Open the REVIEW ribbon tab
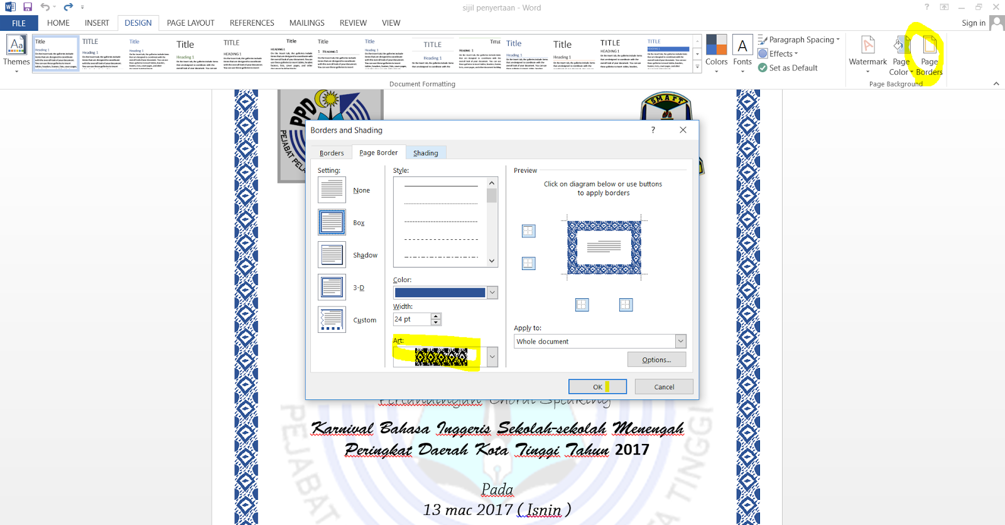1005x525 pixels. pyautogui.click(x=353, y=23)
